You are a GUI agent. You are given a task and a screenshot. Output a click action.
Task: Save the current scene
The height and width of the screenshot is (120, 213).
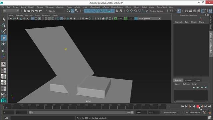point(33,11)
